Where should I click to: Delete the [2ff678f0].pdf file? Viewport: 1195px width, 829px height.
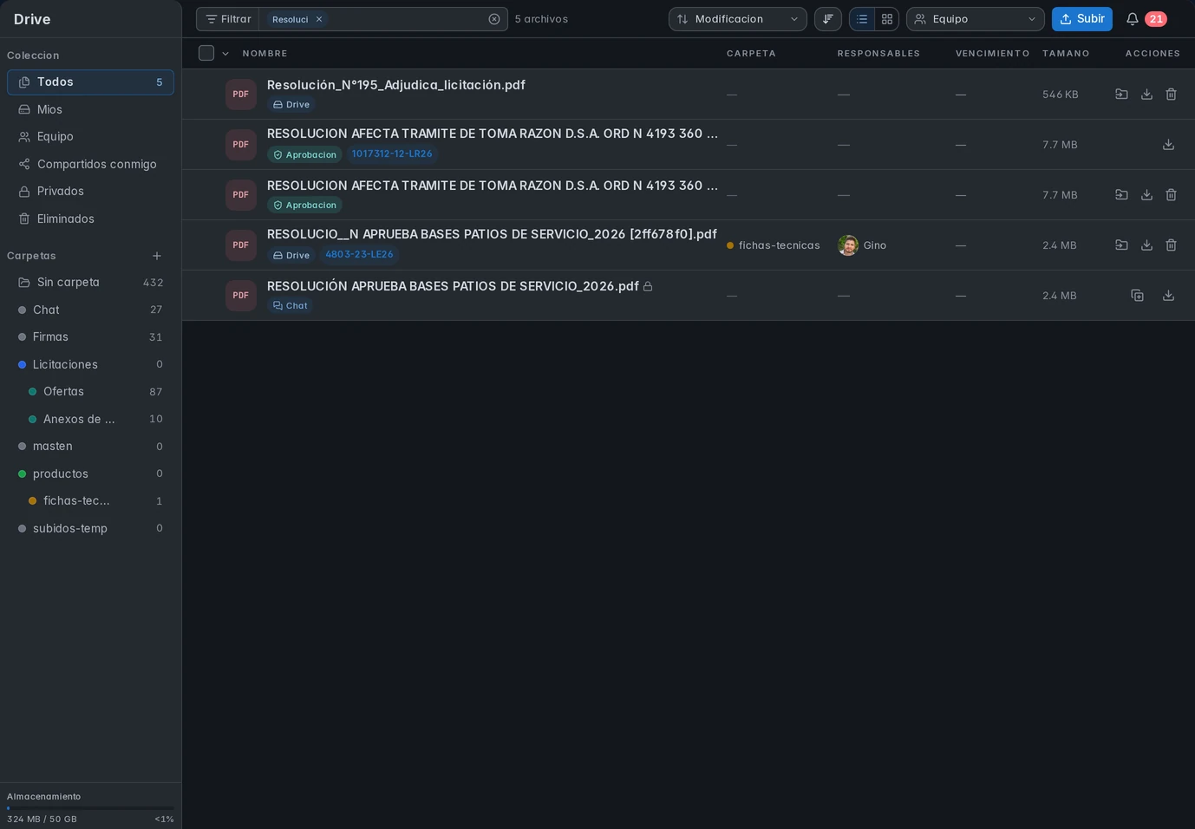click(1171, 245)
